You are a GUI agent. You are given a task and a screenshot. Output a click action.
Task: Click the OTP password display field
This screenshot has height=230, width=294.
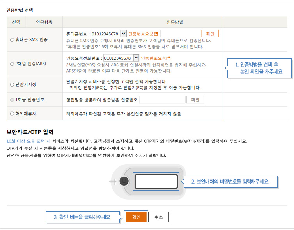(156, 181)
